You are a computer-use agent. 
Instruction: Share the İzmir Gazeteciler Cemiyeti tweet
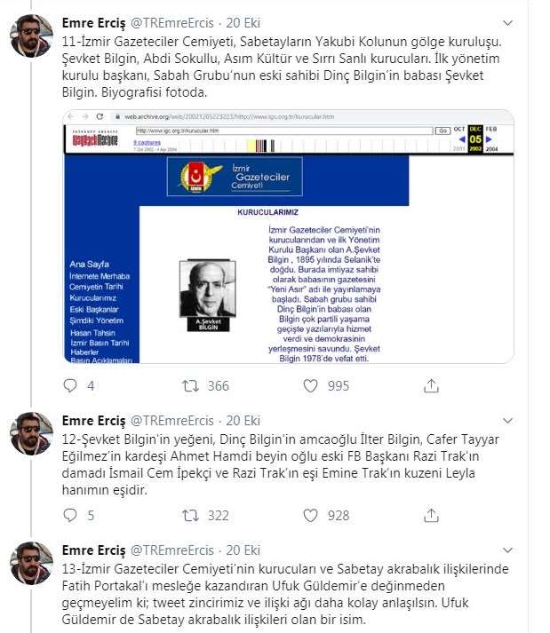coord(431,385)
